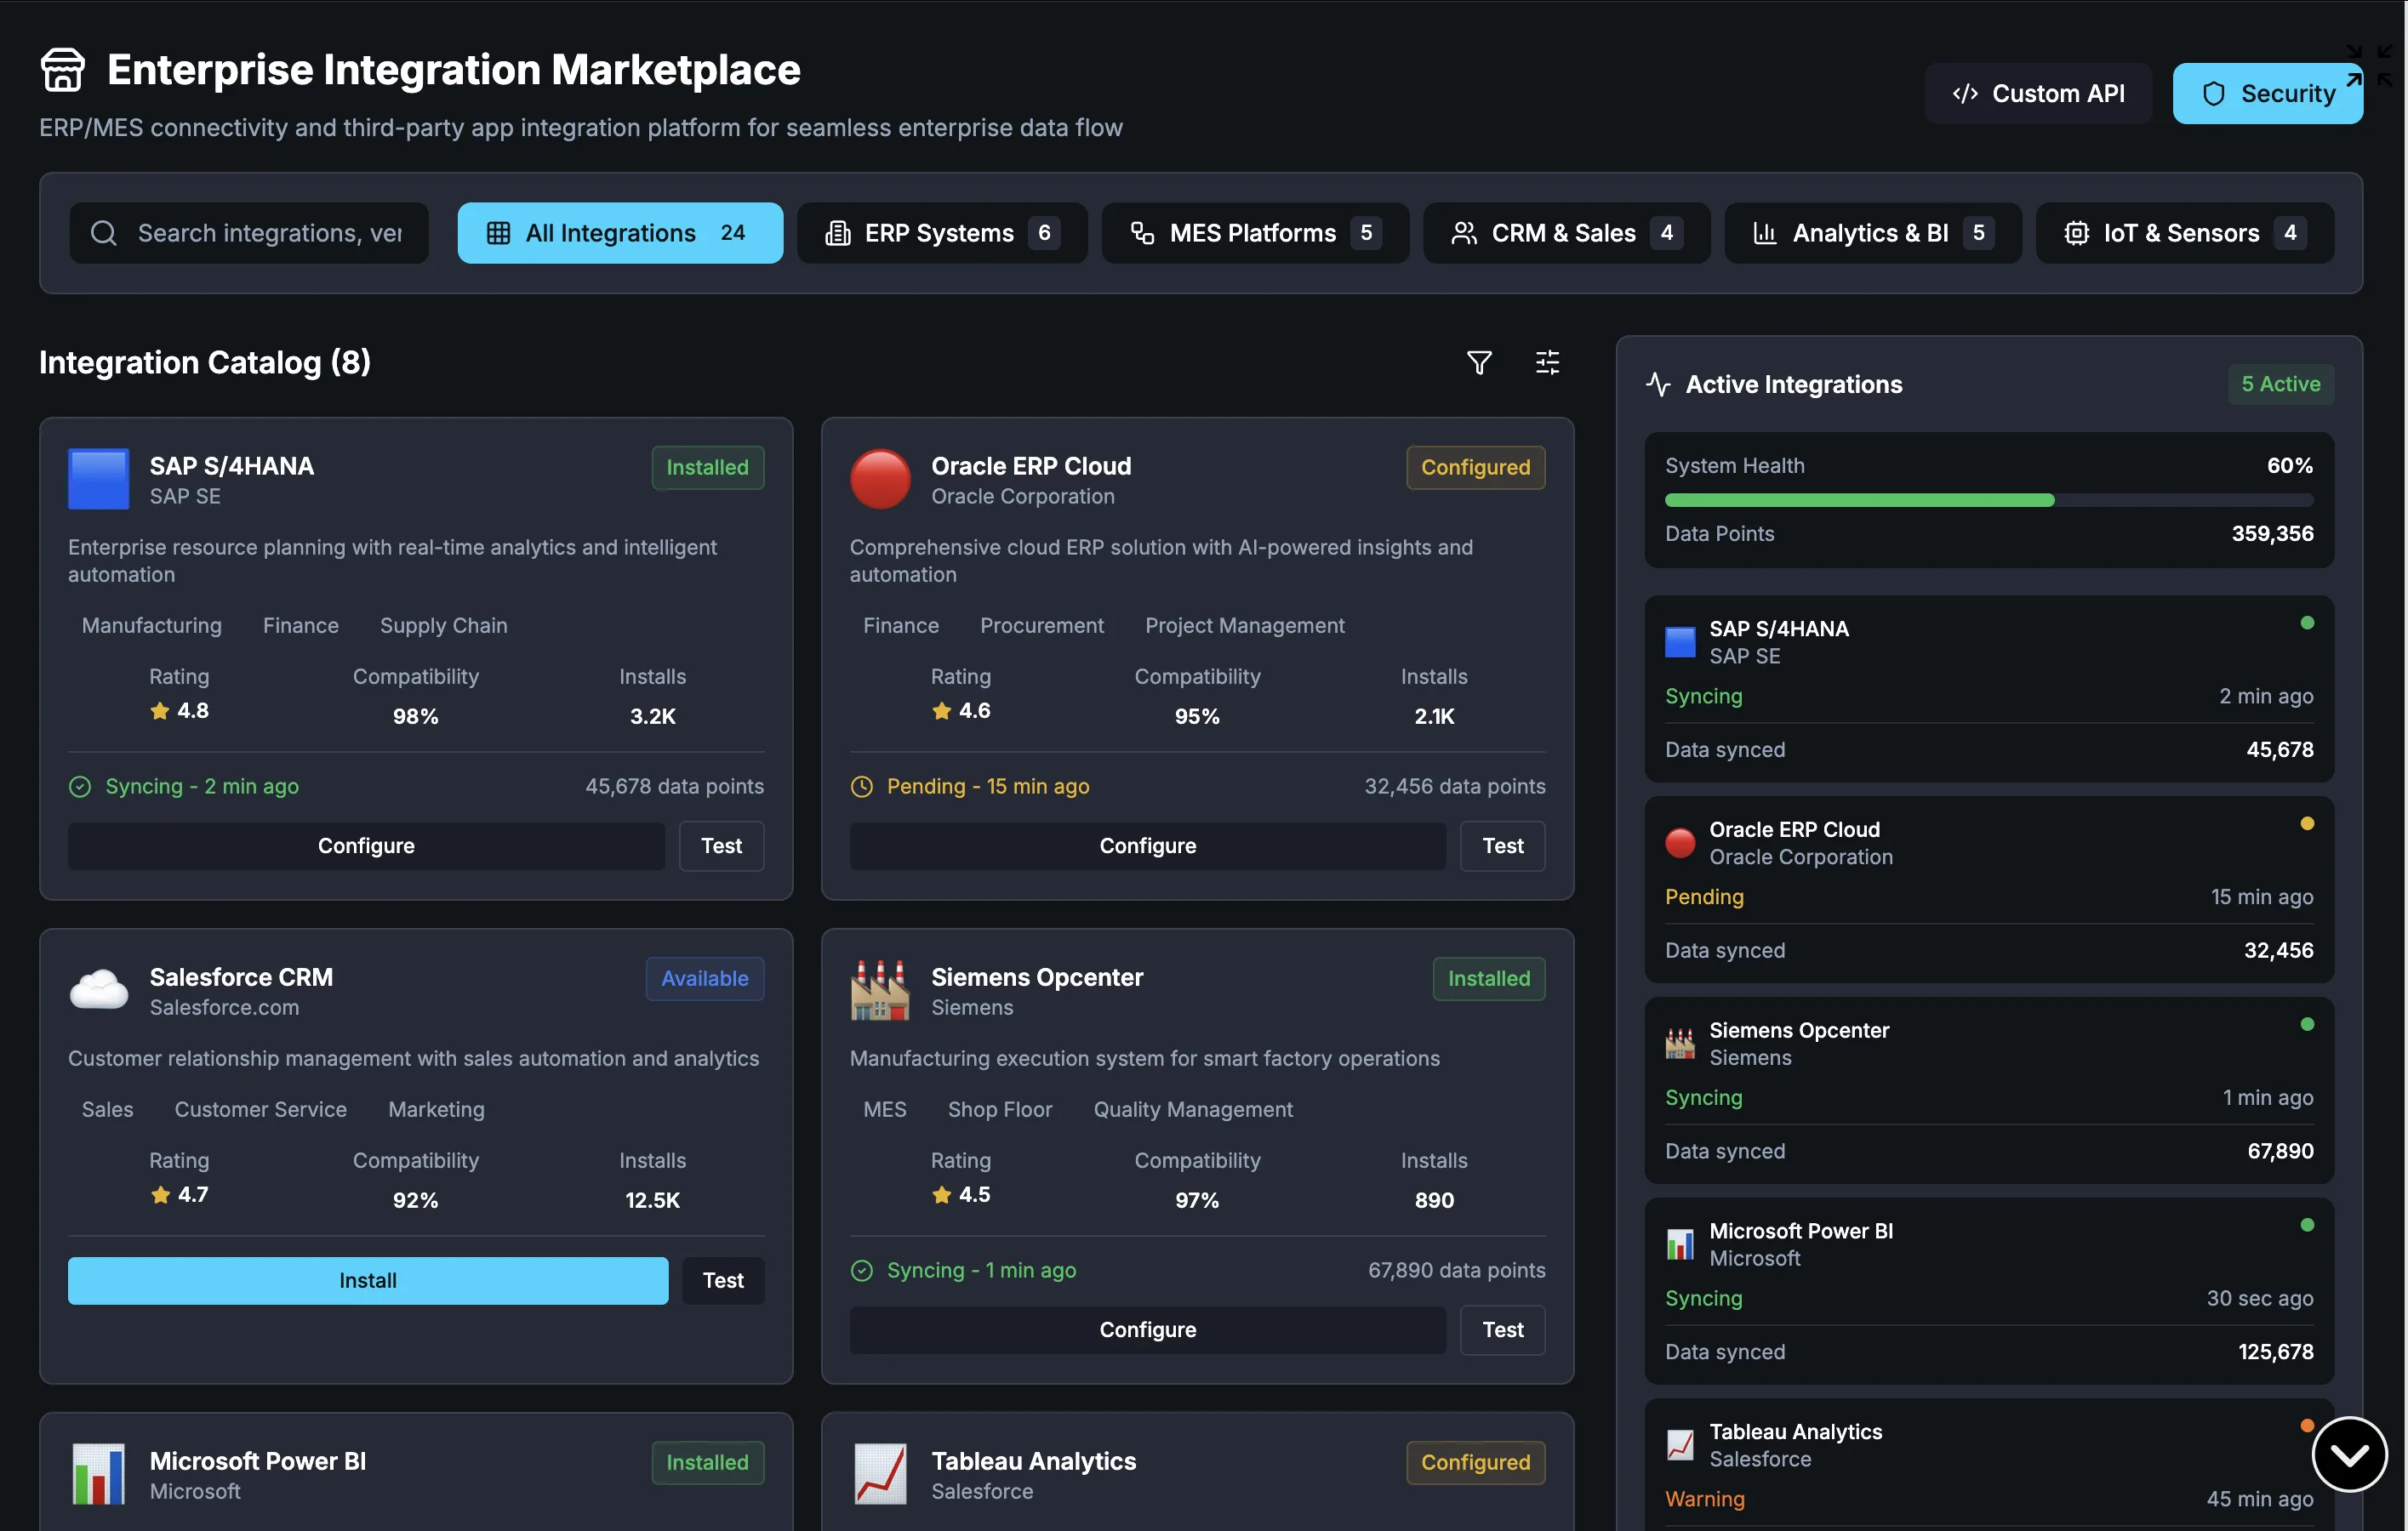This screenshot has height=1531, width=2408.
Task: Click SAP S/4HANA logo in Active Integrations
Action: tap(1680, 641)
